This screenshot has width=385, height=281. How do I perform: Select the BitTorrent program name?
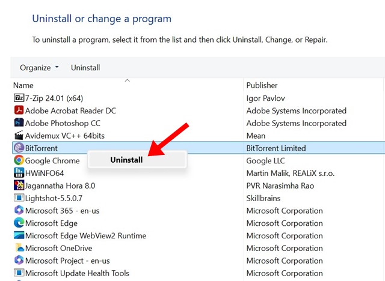pos(42,148)
